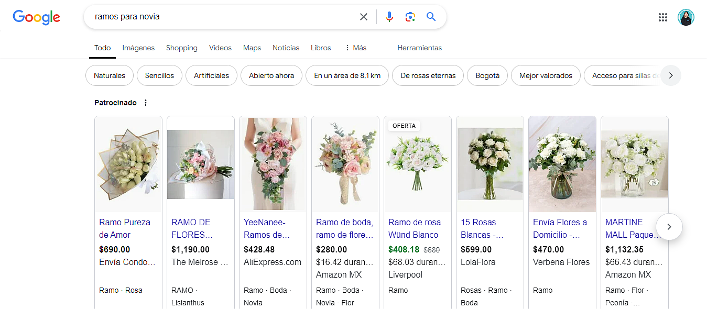Viewport: 707px width, 309px height.
Task: Start voice search with microphone icon
Action: [x=389, y=17]
